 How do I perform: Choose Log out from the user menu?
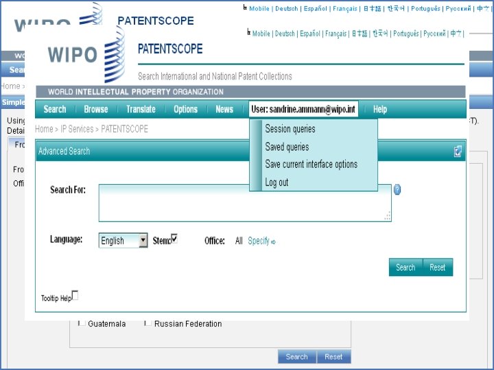277,182
